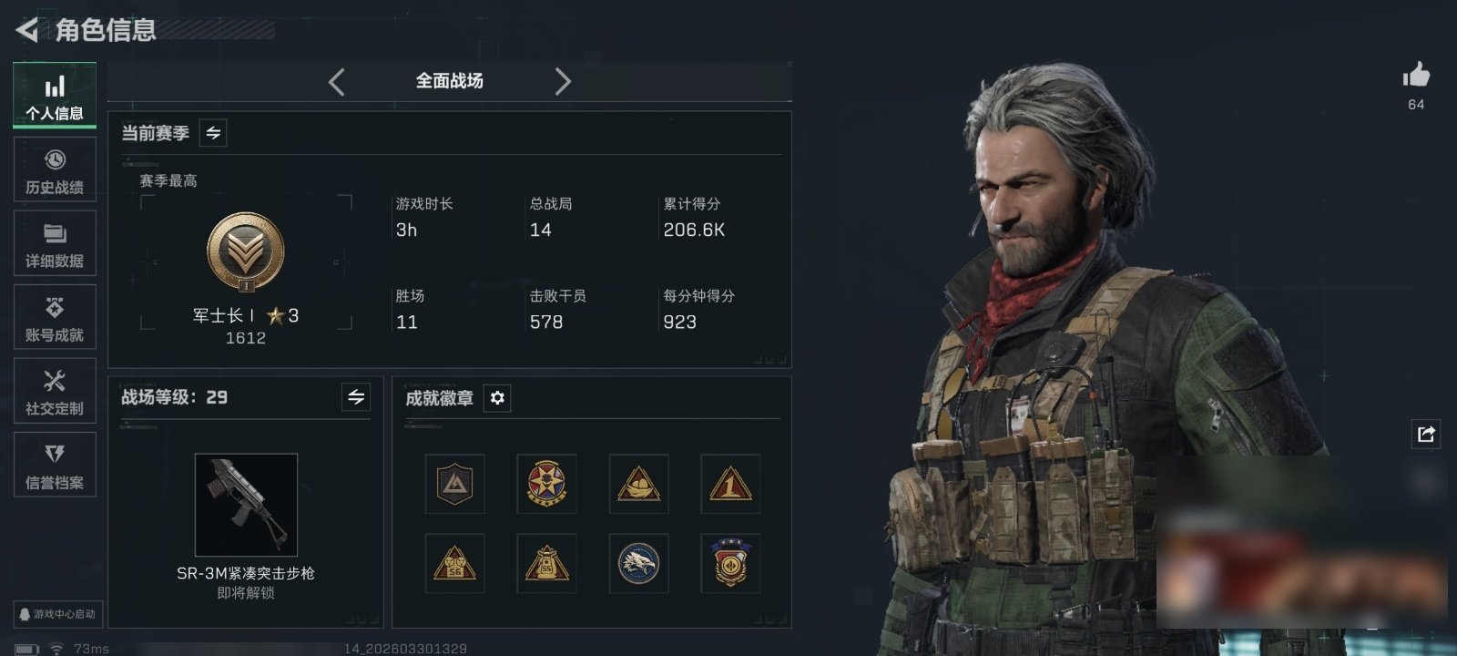Open 社交定制 section
Viewport: 1457px width, 656px height.
tap(55, 391)
